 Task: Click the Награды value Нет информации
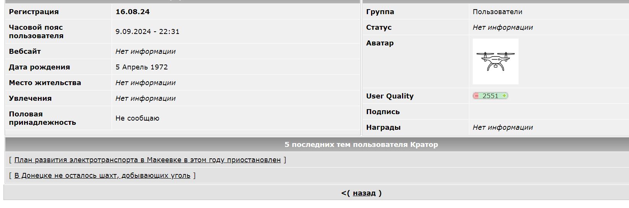point(503,127)
